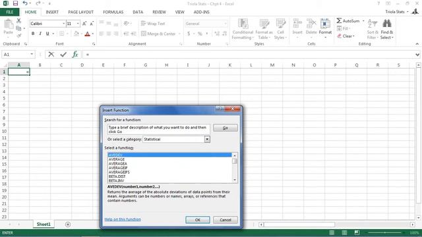The height and width of the screenshot is (237, 422).
Task: Click the Cut scissors icon
Action: tap(18, 20)
